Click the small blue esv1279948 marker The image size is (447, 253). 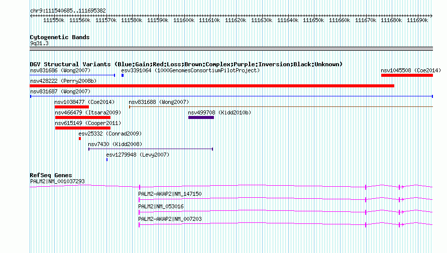tap(107, 160)
